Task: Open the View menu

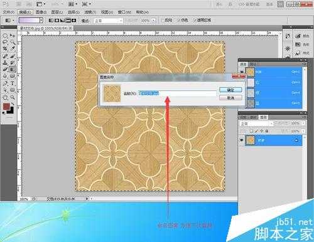Action: [107, 13]
